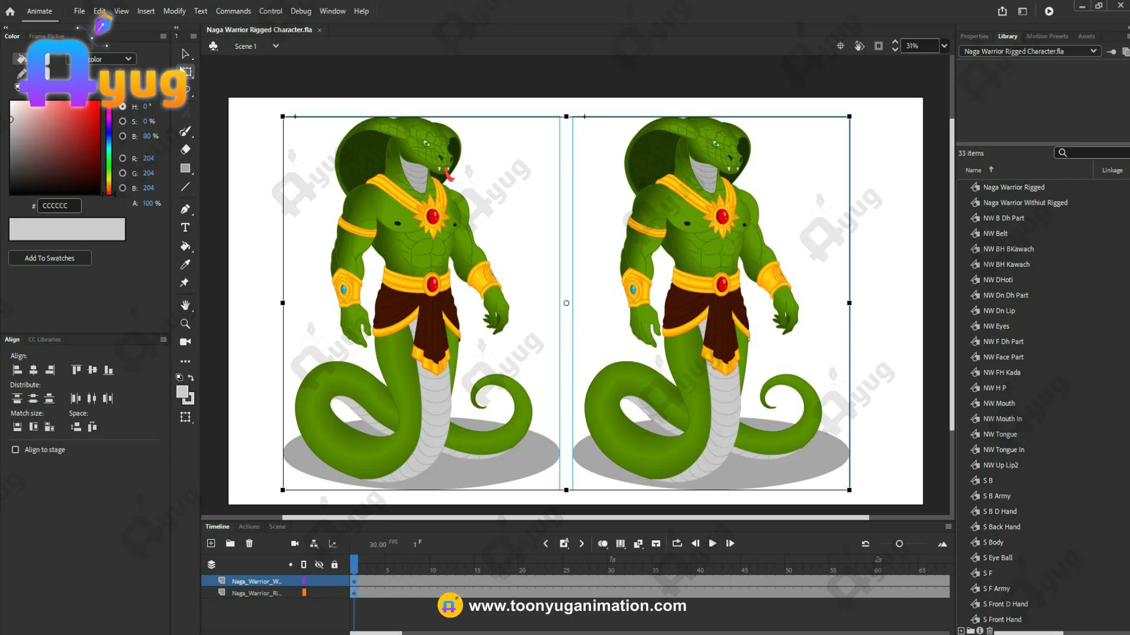Screen dimensions: 1130x635
Task: Open the Modify menu
Action: point(174,11)
